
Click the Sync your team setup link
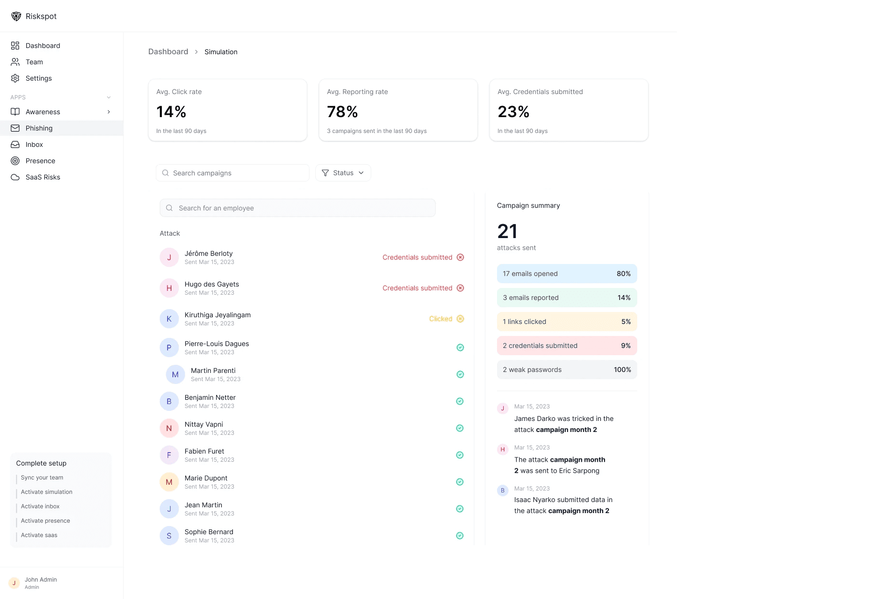(x=42, y=478)
